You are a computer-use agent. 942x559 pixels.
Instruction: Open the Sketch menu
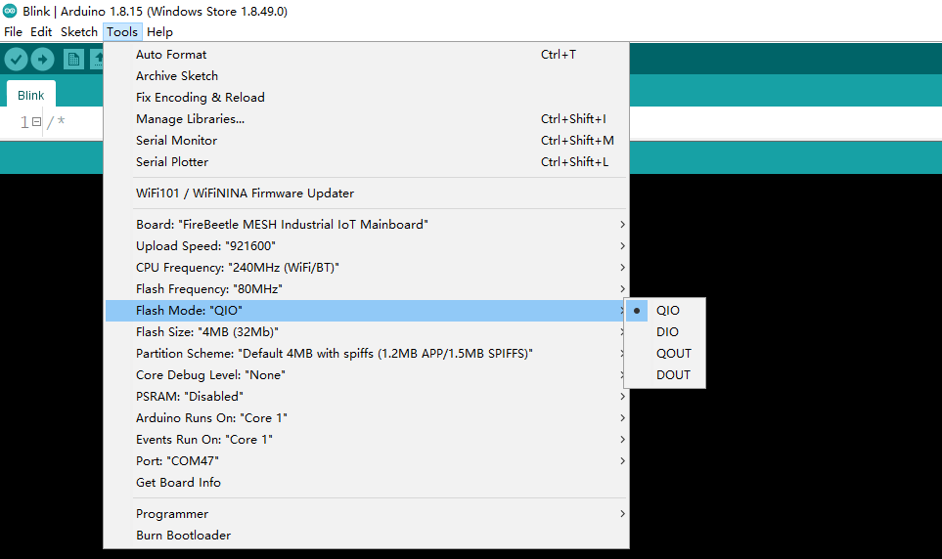[78, 32]
